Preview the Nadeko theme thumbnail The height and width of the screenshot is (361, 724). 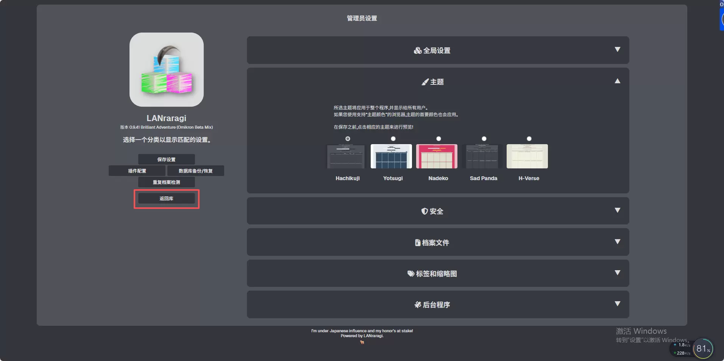point(437,156)
